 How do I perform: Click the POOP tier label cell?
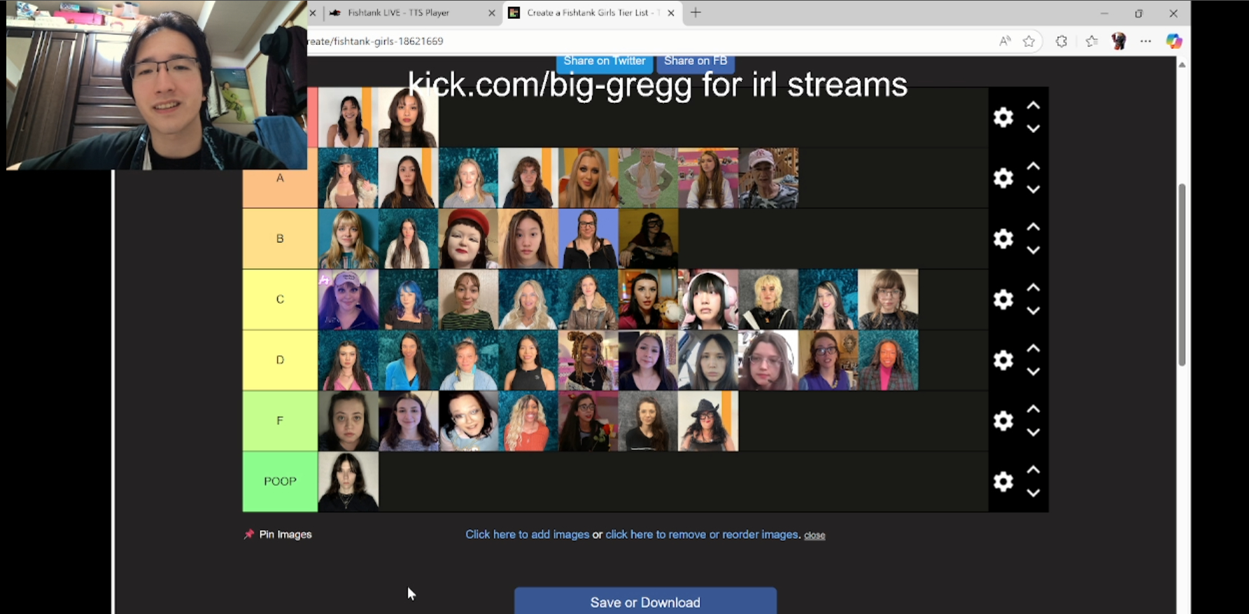(280, 482)
